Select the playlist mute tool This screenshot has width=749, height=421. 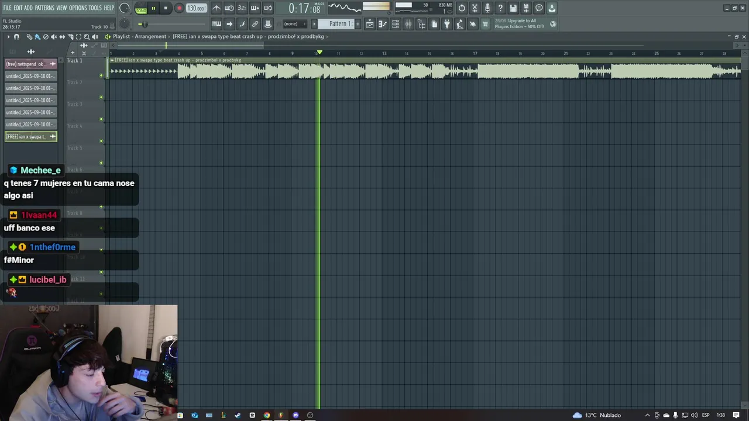tap(54, 37)
